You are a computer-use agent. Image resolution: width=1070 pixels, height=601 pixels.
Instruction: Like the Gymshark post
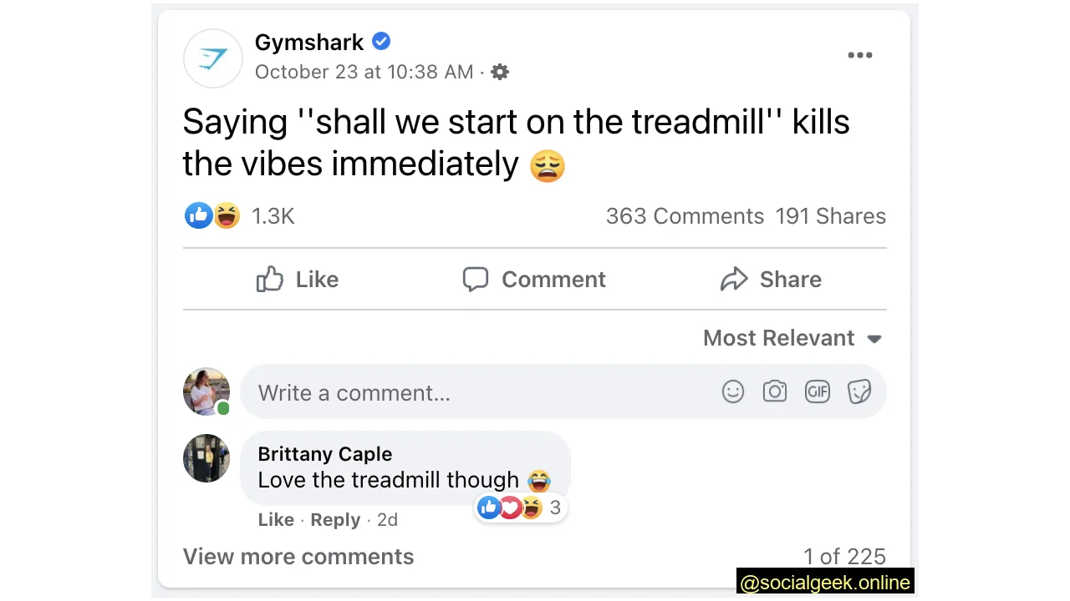(297, 279)
